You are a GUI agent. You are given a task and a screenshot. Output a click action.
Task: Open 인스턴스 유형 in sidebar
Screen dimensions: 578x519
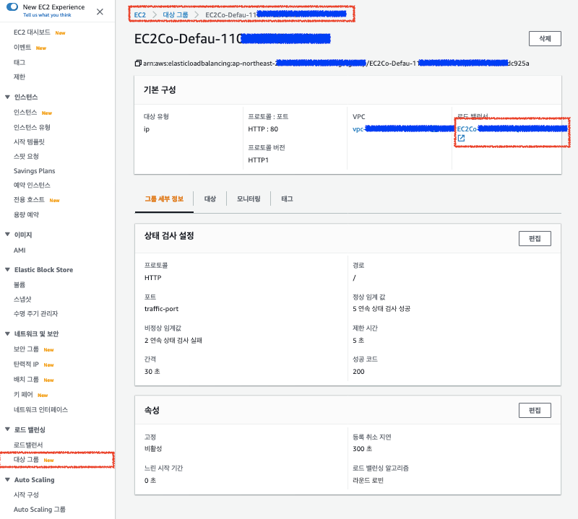coord(32,128)
